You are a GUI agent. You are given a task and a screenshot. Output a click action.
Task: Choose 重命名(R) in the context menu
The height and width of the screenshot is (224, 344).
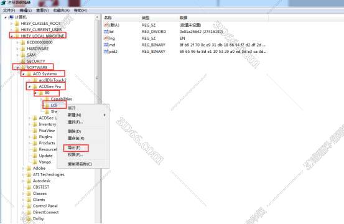coord(76,138)
